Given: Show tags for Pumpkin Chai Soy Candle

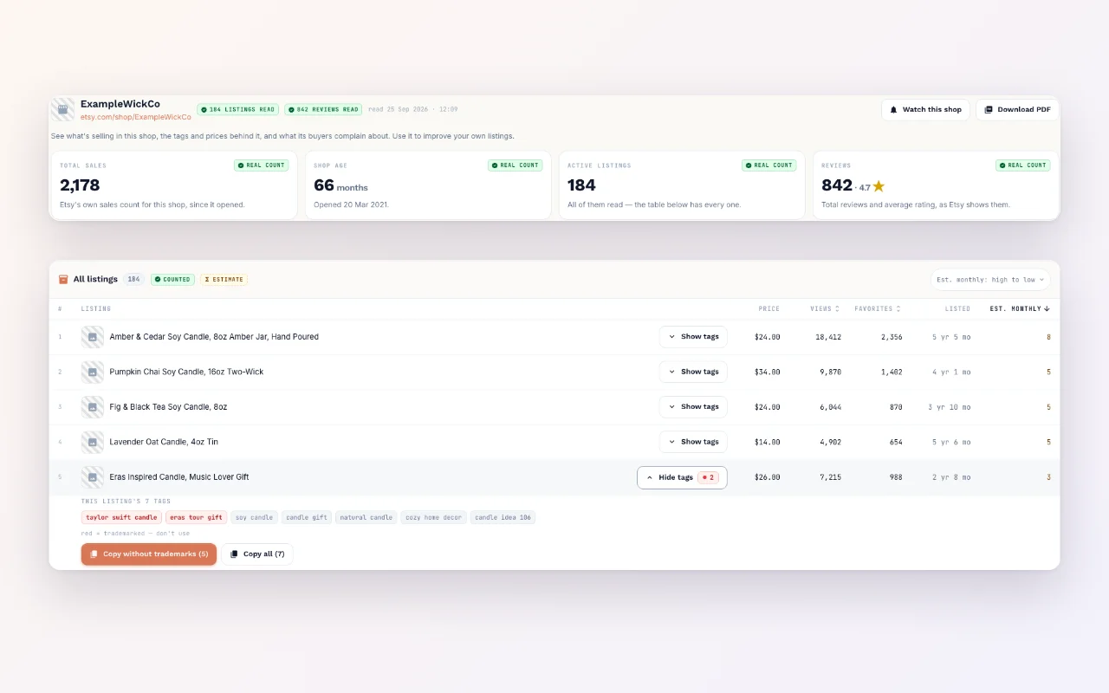Looking at the screenshot, I should pyautogui.click(x=693, y=372).
